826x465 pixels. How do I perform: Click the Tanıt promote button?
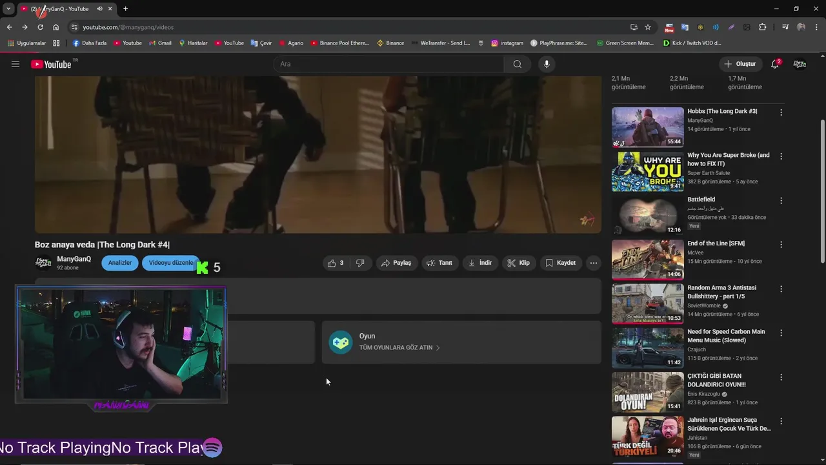(439, 263)
